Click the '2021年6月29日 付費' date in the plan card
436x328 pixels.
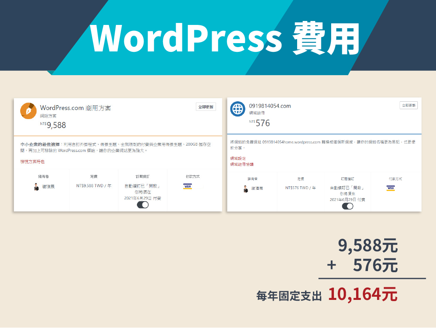pos(143,198)
